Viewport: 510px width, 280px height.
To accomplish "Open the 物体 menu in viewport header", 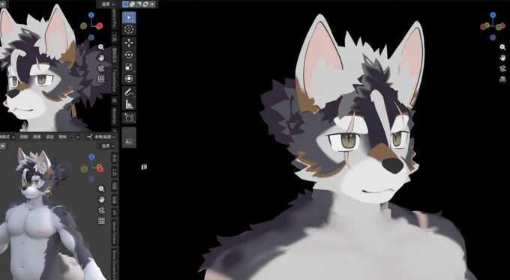I will (62, 137).
